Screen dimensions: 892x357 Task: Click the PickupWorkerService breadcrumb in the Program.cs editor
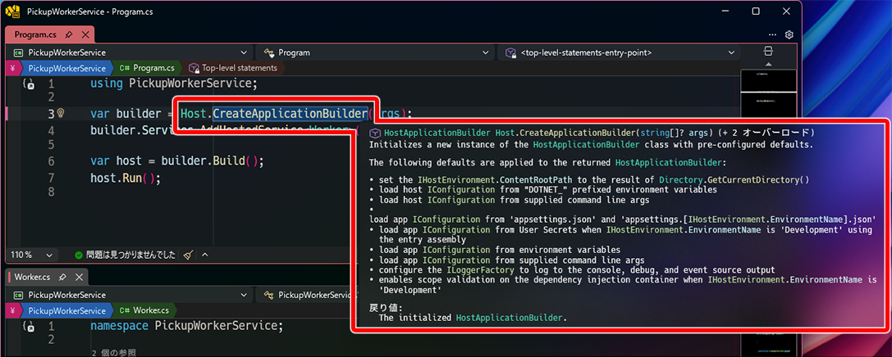66,68
